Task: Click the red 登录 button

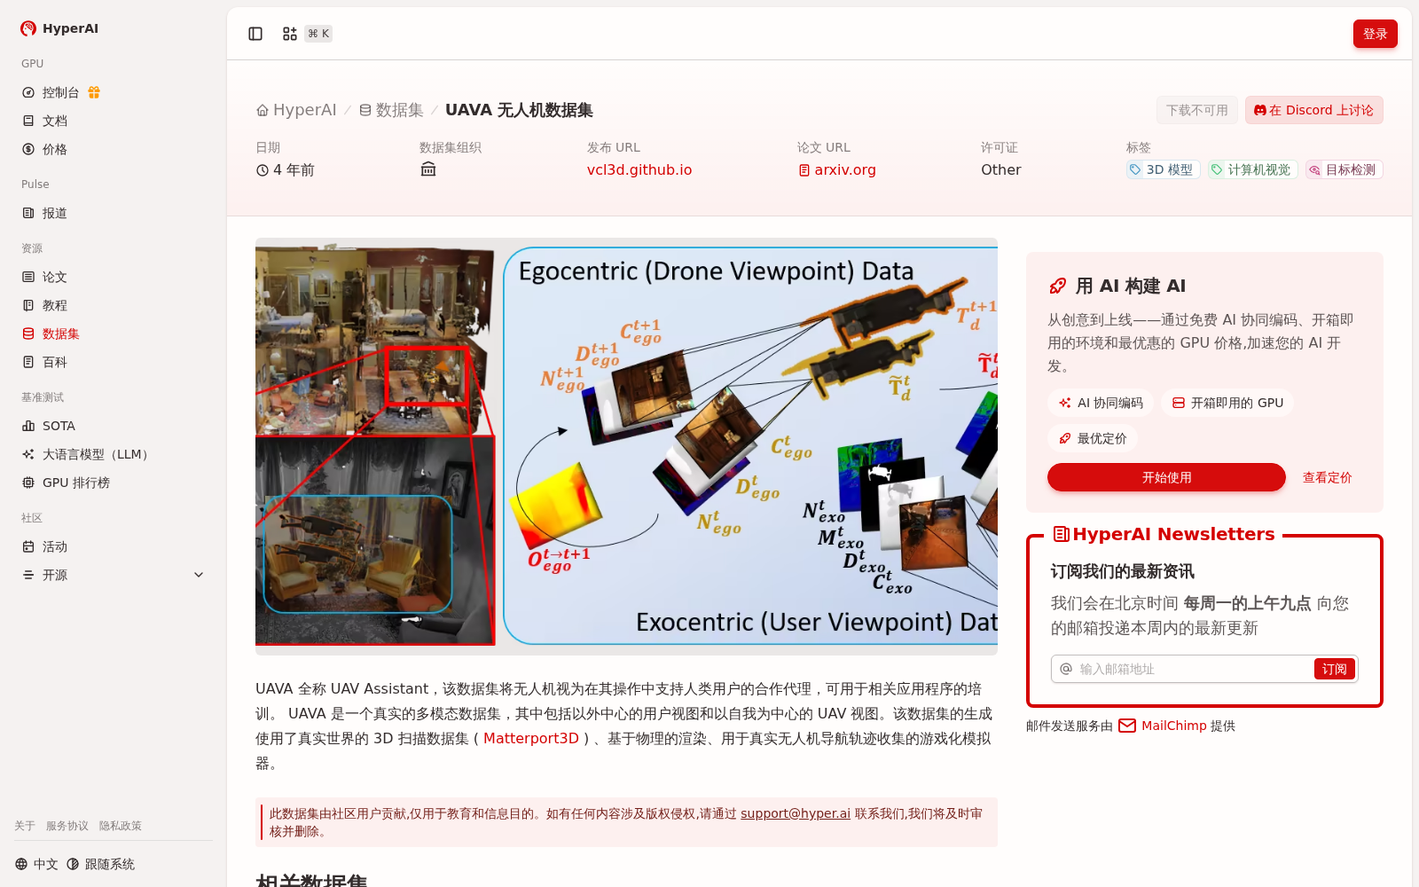Action: [1375, 34]
